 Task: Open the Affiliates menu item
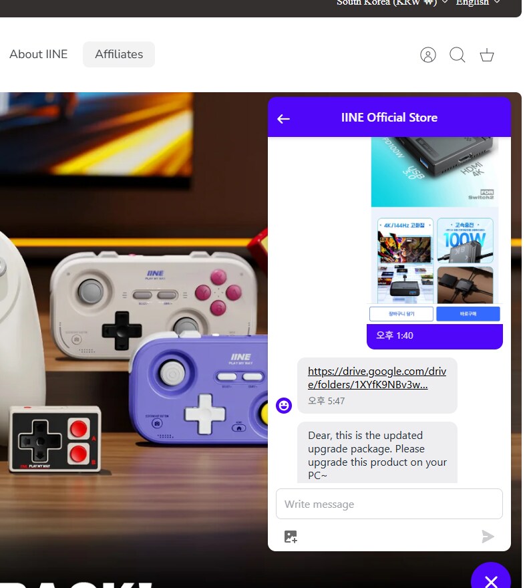coord(119,54)
